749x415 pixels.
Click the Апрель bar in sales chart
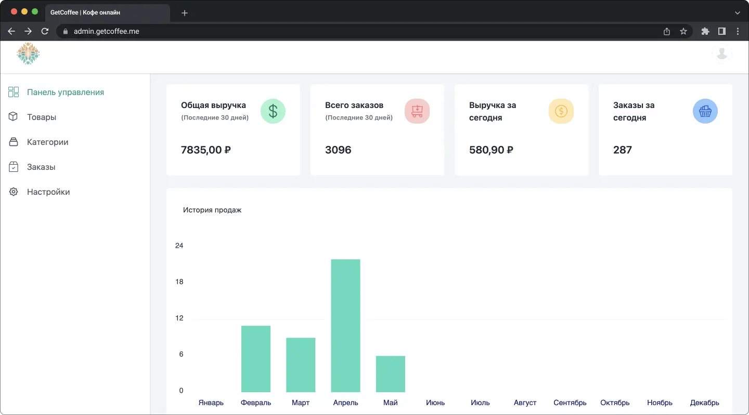(x=345, y=325)
